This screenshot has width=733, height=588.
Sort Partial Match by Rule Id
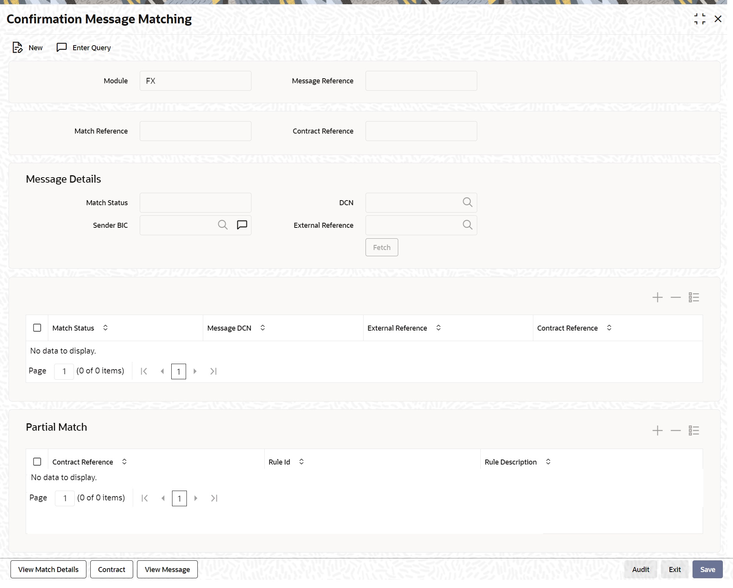[x=301, y=462]
